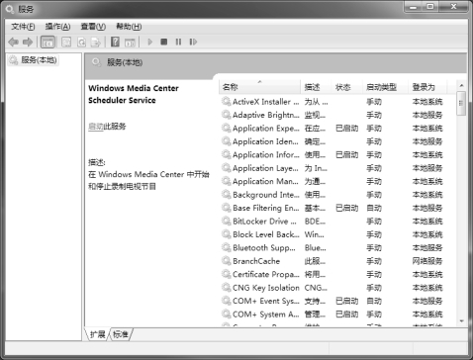
Task: Click the Win... description in Block Level Backup row
Action: pos(314,234)
